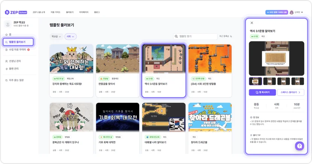Image resolution: width=312 pixels, height=164 pixels.
Task: Select 템플릿 둘러보기 in the sidebar
Action: tap(18, 42)
